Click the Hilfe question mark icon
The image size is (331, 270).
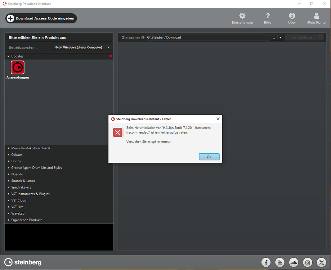pos(267,16)
